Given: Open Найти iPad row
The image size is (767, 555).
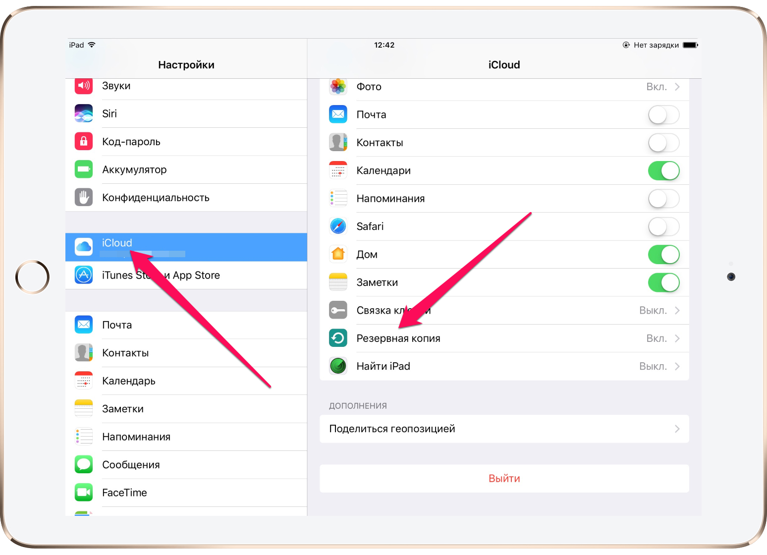Looking at the screenshot, I should 504,366.
